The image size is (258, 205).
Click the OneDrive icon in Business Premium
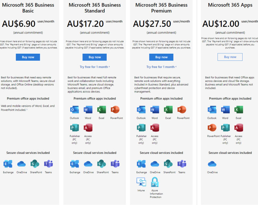pyautogui.click(x=155, y=164)
